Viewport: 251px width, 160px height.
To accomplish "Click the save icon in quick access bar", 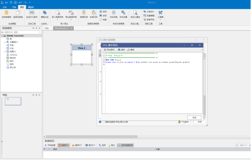I will (11, 2).
